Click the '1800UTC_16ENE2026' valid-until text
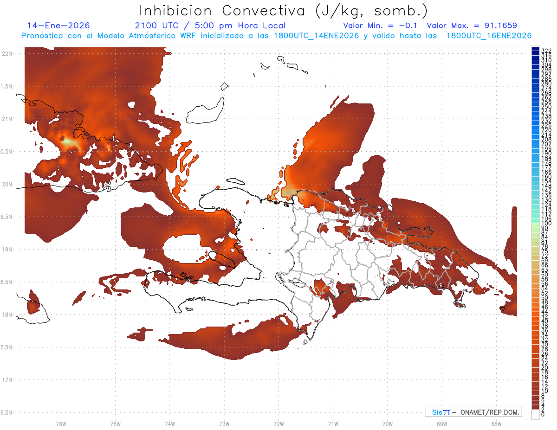Image resolution: width=557 pixels, height=430 pixels. 489,36
